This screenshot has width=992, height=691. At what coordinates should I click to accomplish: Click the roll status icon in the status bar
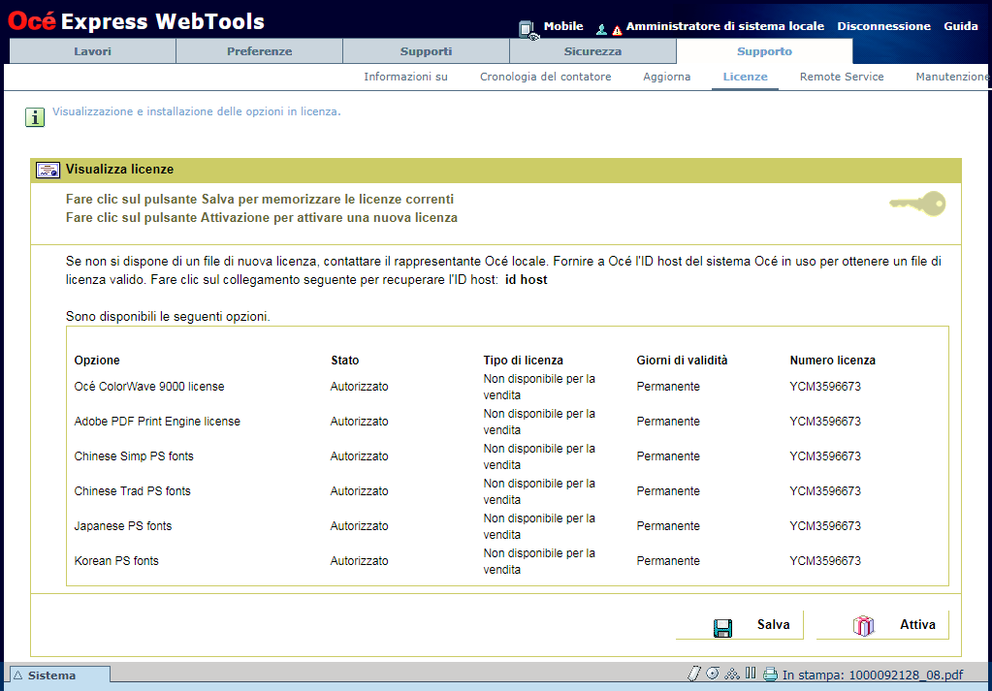point(713,674)
